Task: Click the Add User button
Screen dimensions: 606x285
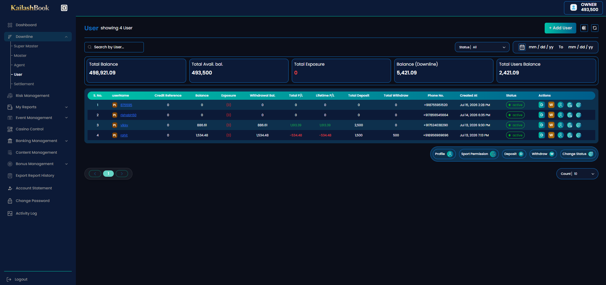Action: point(560,28)
